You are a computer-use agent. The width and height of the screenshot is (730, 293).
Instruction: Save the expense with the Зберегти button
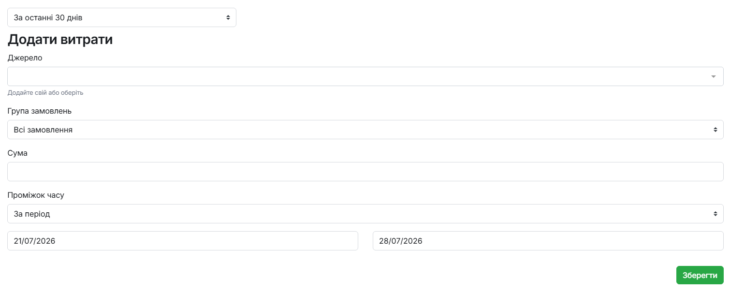[x=700, y=275]
